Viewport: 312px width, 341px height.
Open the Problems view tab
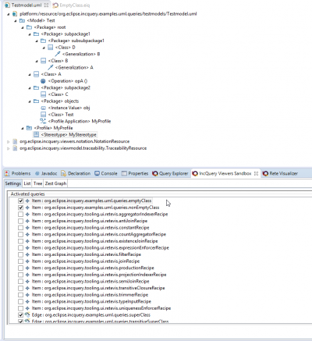[x=18, y=173]
